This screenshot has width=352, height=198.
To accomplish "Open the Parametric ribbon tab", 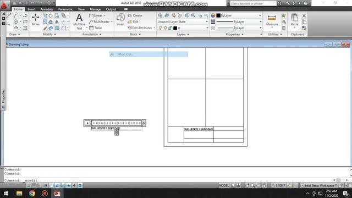I will 65,9.
